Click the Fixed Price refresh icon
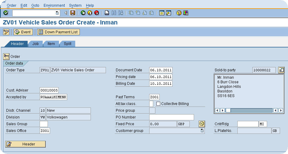The width and height of the screenshot is (288, 154). tap(202, 124)
